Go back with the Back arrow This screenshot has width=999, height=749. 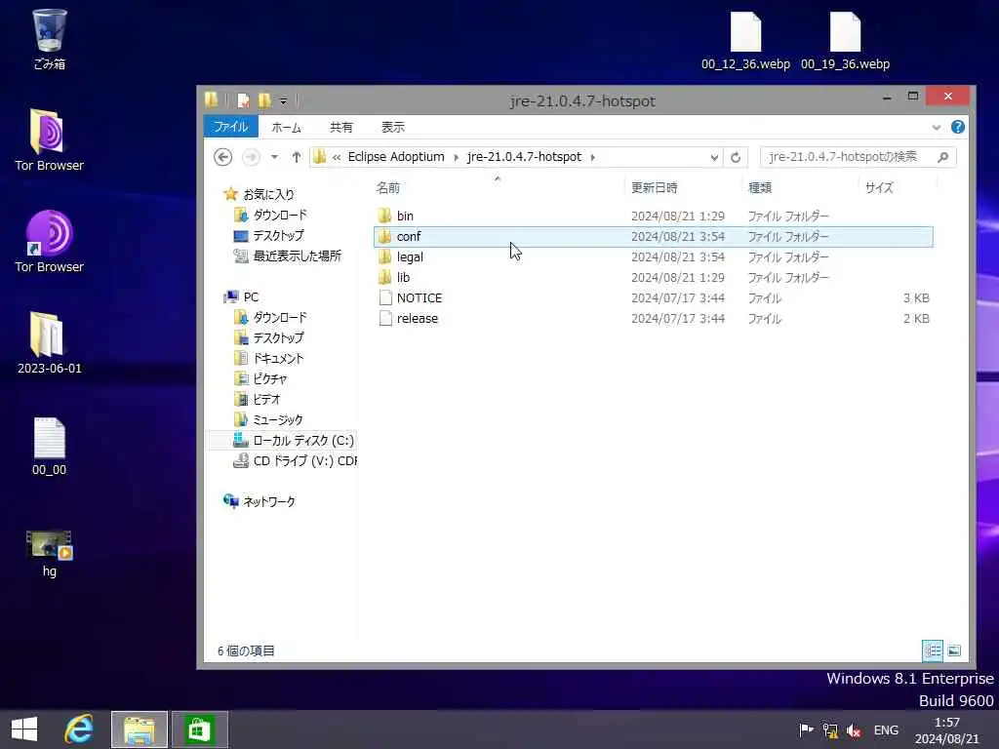click(x=223, y=157)
